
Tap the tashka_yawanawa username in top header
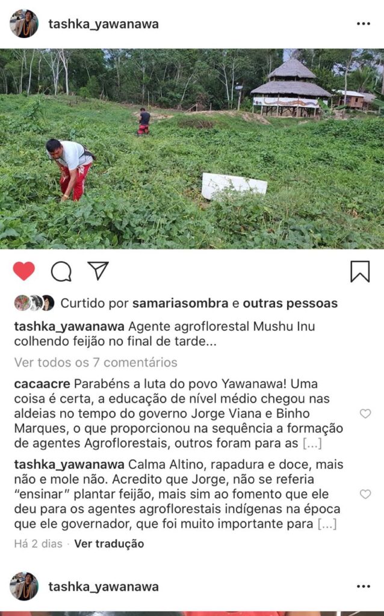(x=104, y=24)
